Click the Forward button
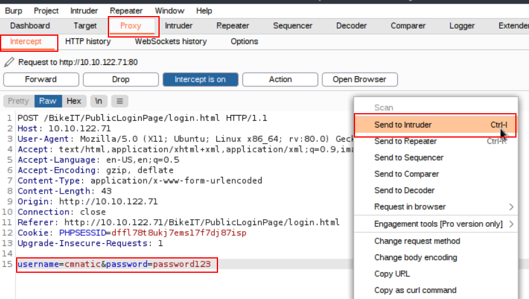The height and width of the screenshot is (299, 529). pyautogui.click(x=41, y=80)
